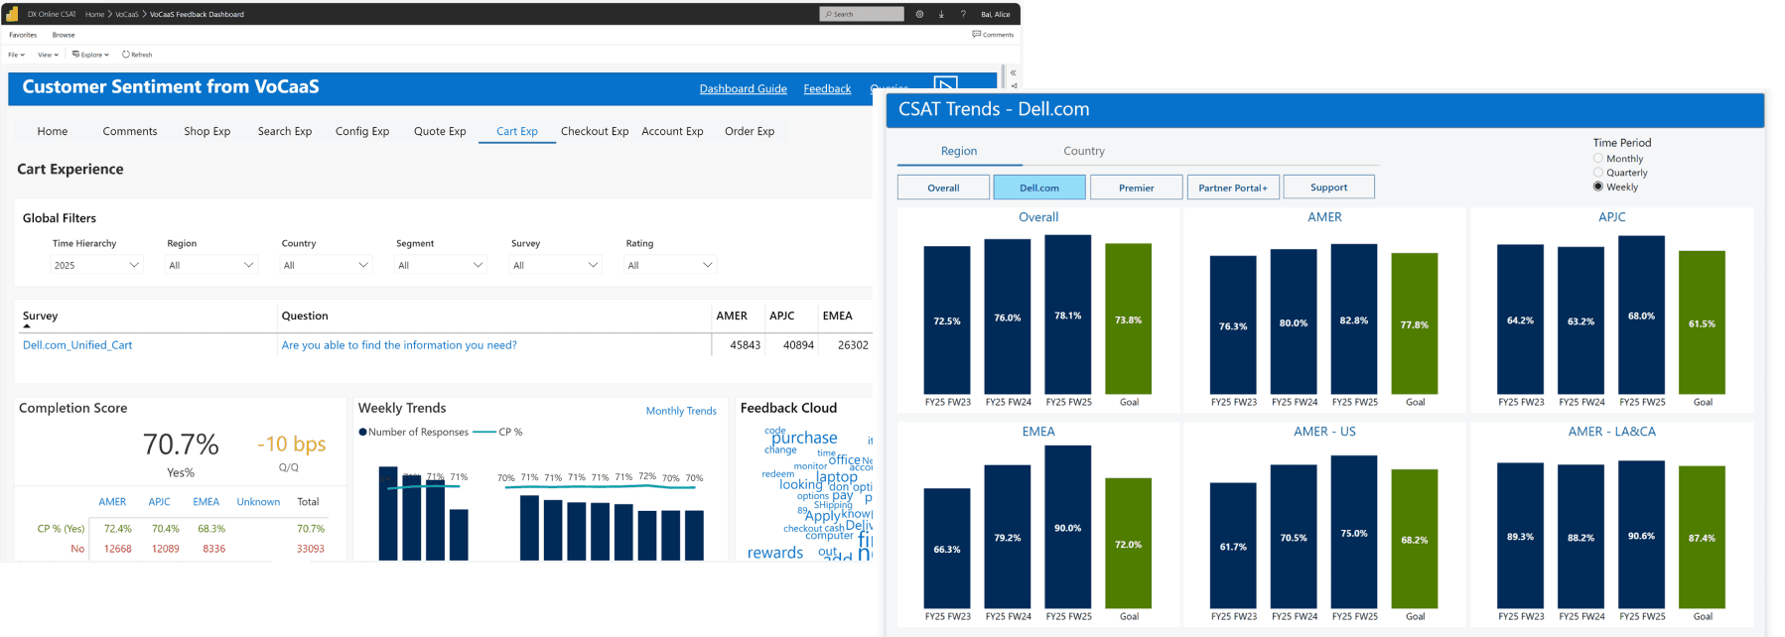Open the View menu dropdown

click(x=48, y=55)
